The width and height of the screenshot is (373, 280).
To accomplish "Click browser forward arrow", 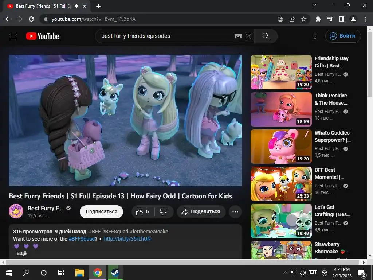I will (x=20, y=19).
